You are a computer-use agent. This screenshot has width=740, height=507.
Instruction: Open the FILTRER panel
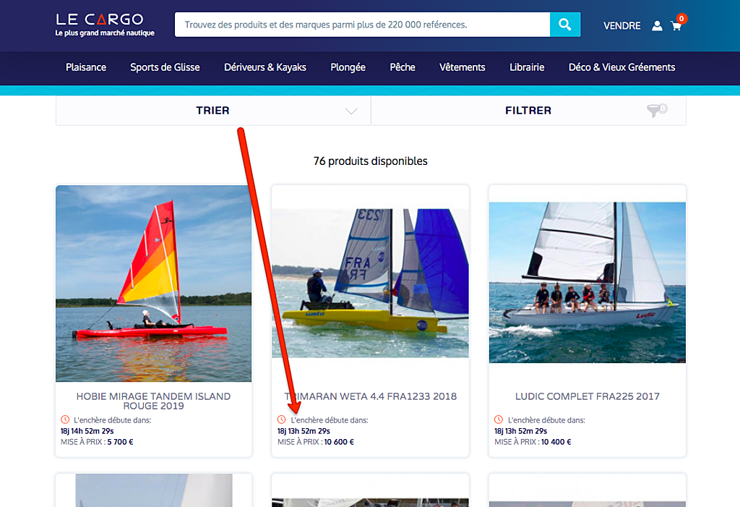click(528, 111)
